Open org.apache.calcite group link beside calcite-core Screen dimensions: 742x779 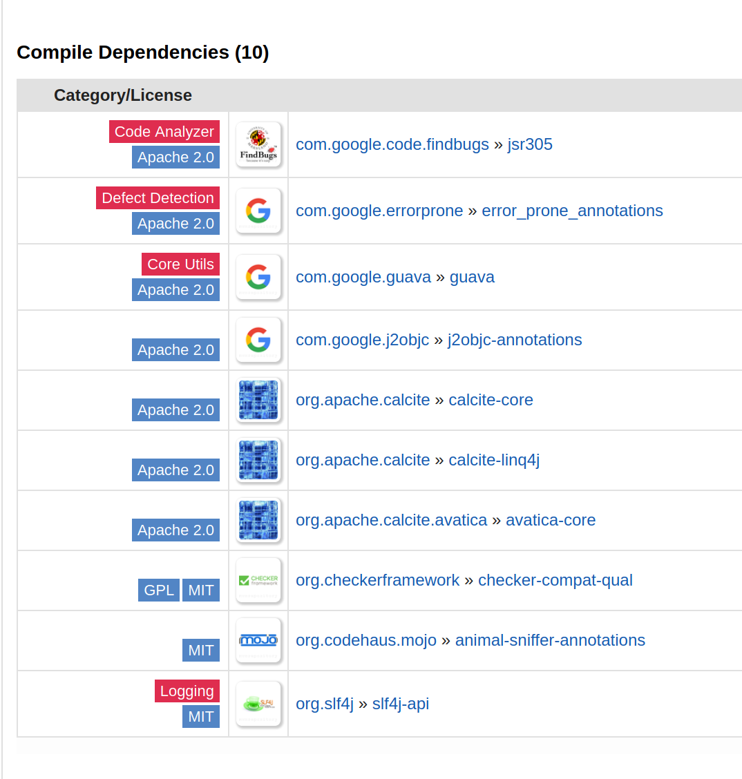363,401
